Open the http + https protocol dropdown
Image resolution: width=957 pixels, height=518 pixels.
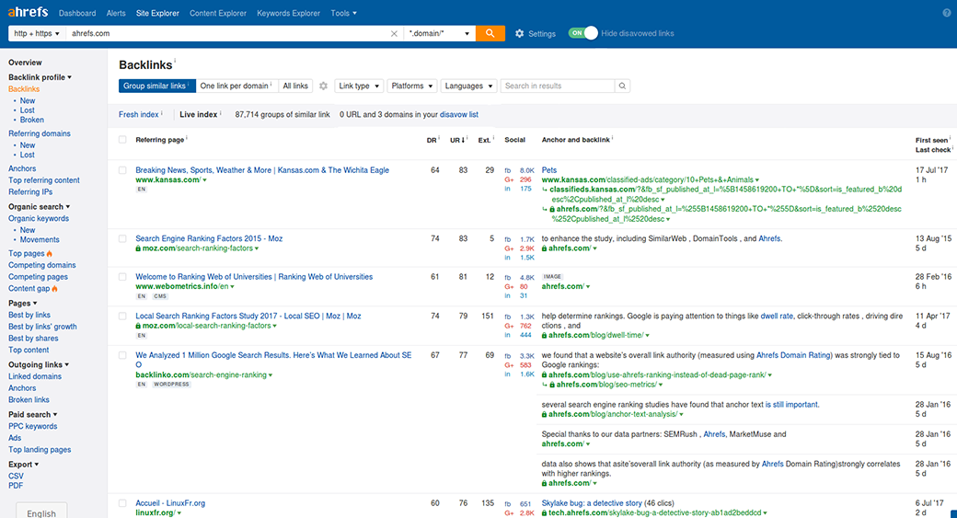coord(37,33)
